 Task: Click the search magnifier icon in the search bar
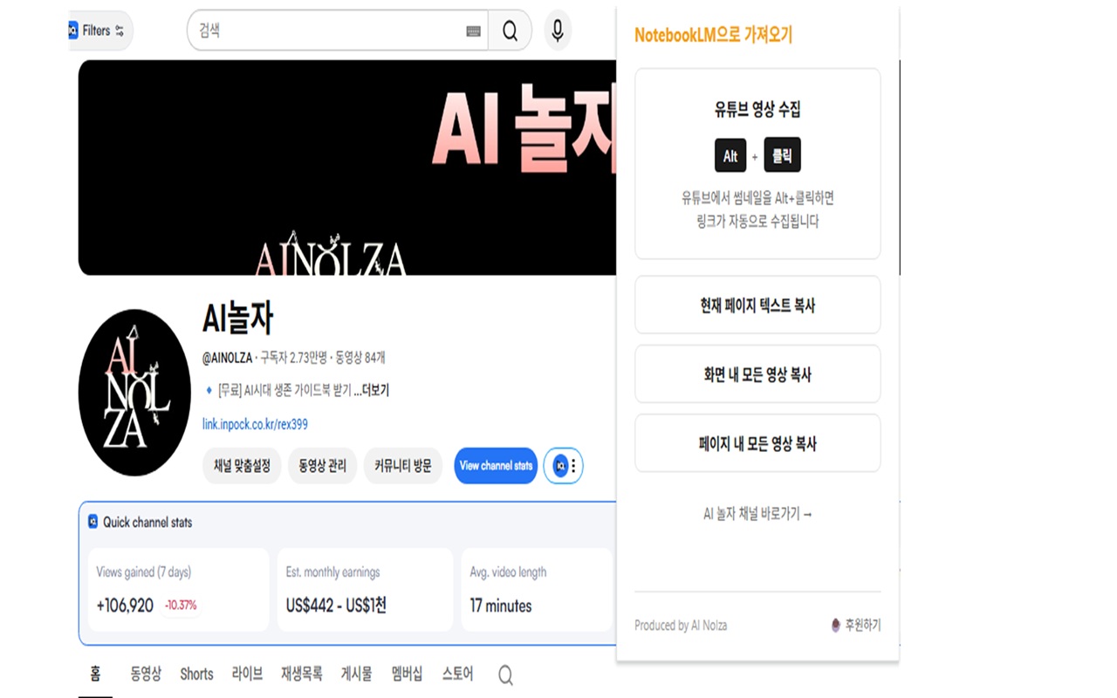tap(510, 31)
